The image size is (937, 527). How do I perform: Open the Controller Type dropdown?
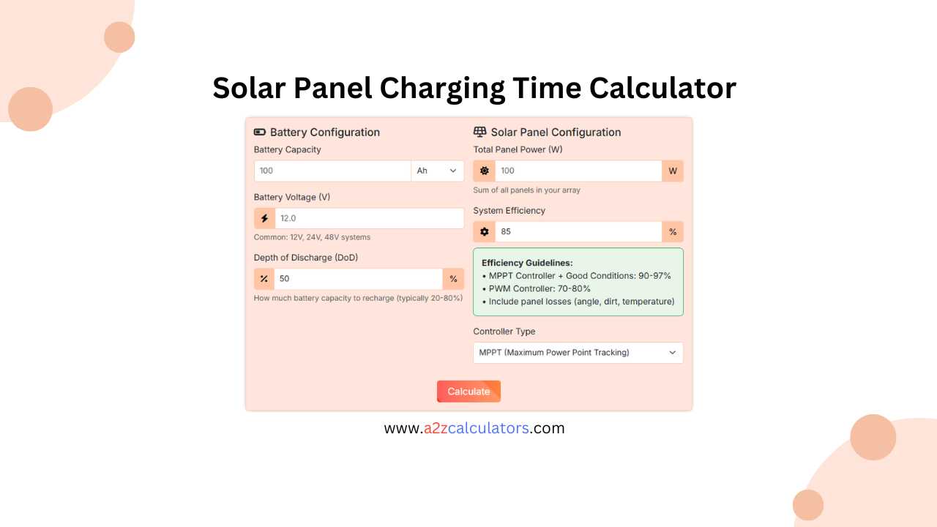578,352
